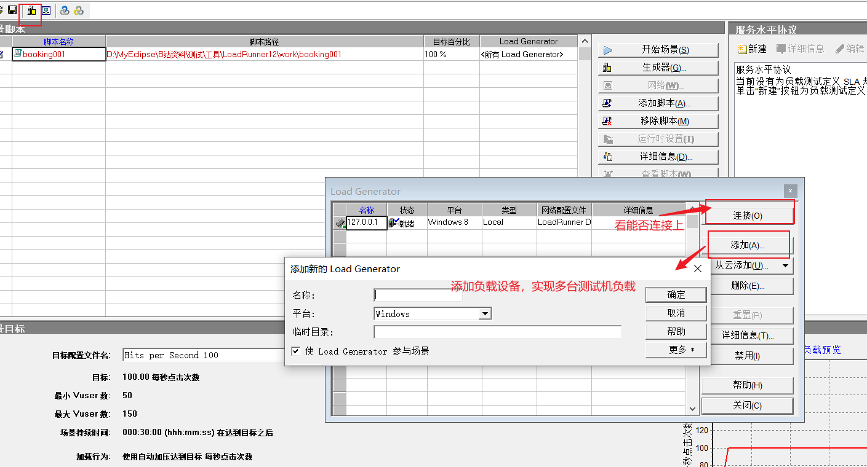Viewport: 867px width, 467px height.
Task: Click the Load Generator list scrollbar down arrow
Action: point(692,408)
